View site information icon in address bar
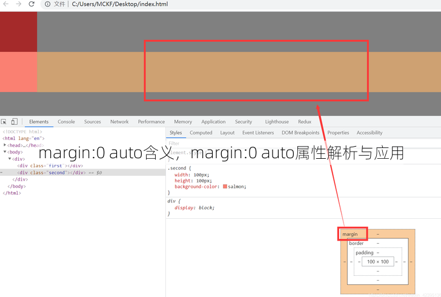Screen dimensions: 441x297 (47, 4)
